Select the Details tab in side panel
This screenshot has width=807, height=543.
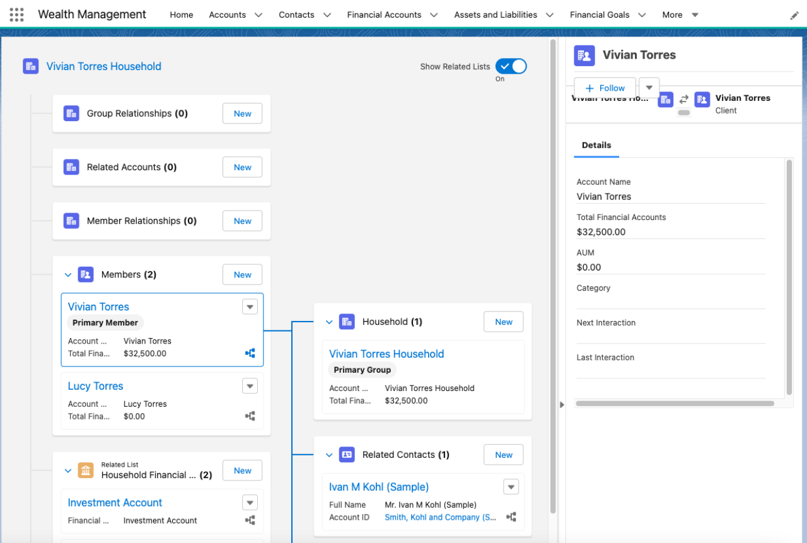(596, 145)
